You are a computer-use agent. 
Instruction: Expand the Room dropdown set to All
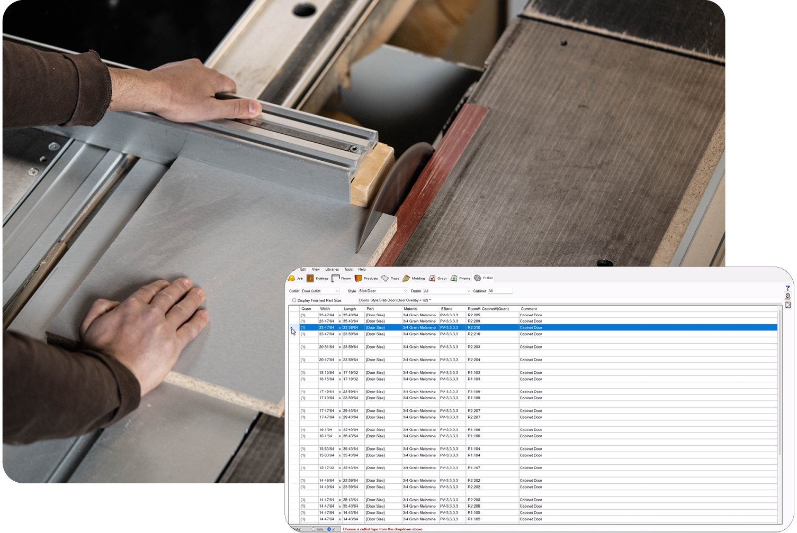tap(468, 291)
